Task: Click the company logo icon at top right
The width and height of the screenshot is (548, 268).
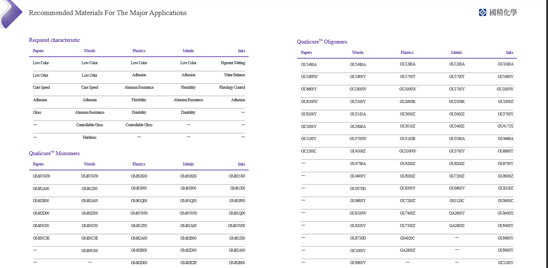Action: pos(482,12)
